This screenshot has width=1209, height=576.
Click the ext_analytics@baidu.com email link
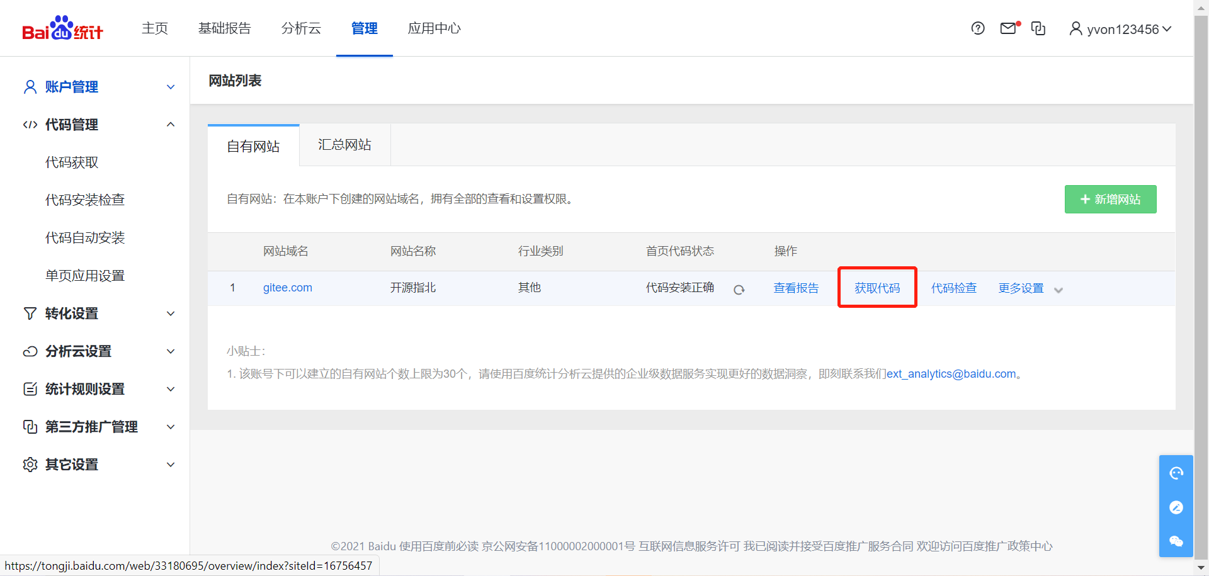(x=951, y=374)
